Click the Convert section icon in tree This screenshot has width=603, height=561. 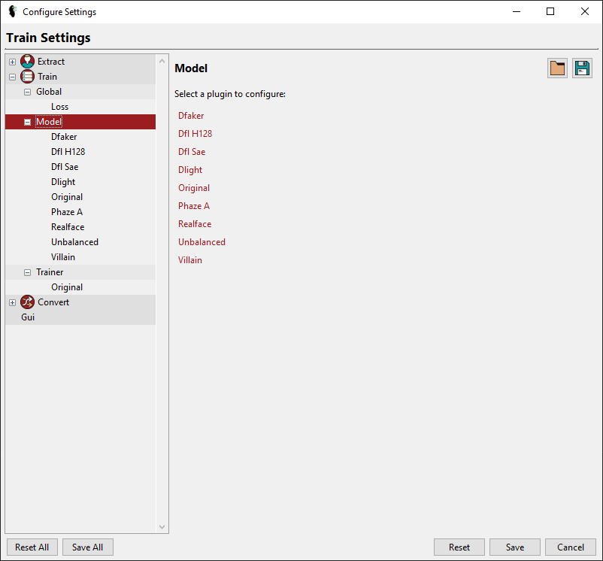[27, 302]
